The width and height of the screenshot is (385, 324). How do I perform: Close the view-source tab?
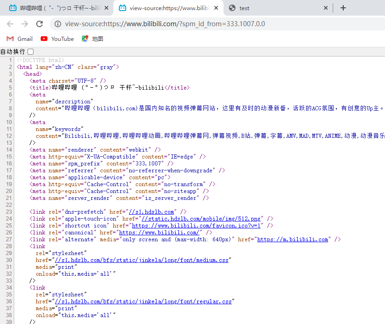point(216,8)
